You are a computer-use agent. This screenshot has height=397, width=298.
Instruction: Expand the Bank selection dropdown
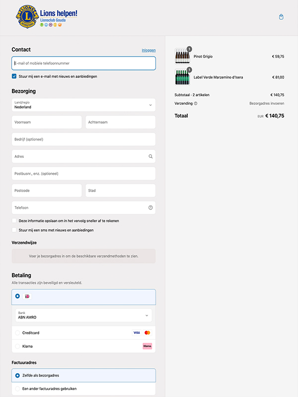pos(83,315)
